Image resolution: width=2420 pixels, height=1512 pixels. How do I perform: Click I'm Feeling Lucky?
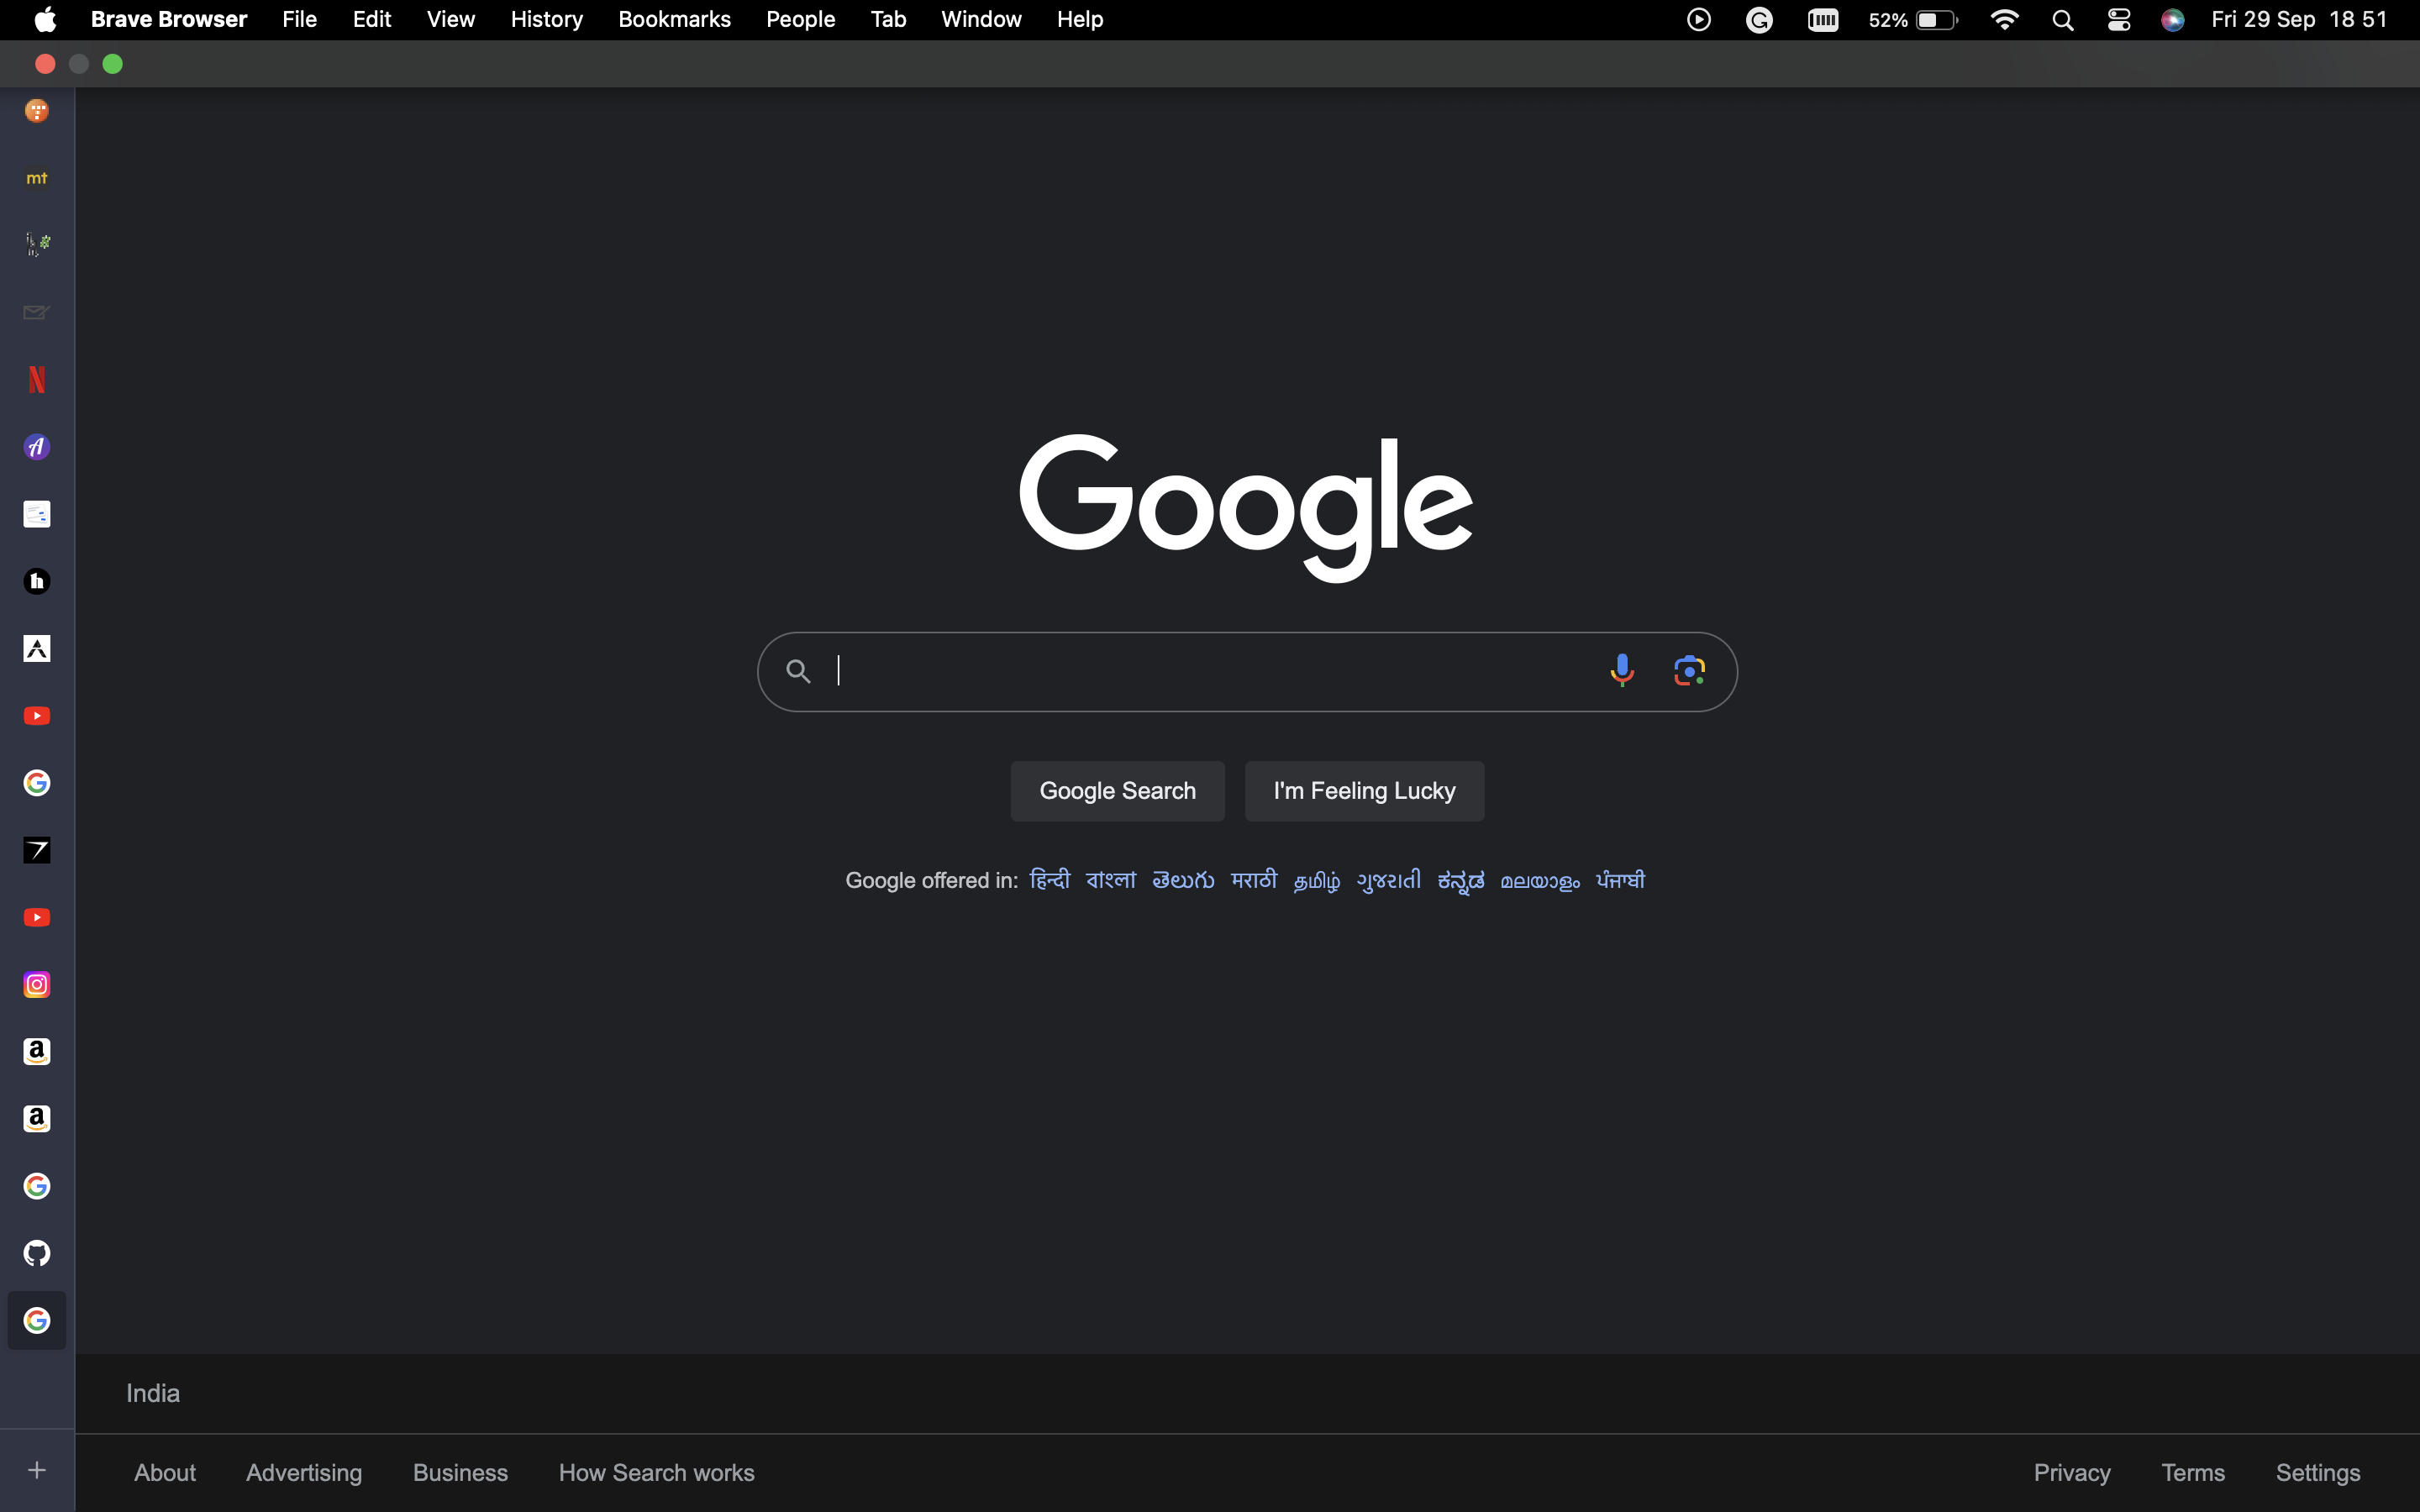(1364, 790)
